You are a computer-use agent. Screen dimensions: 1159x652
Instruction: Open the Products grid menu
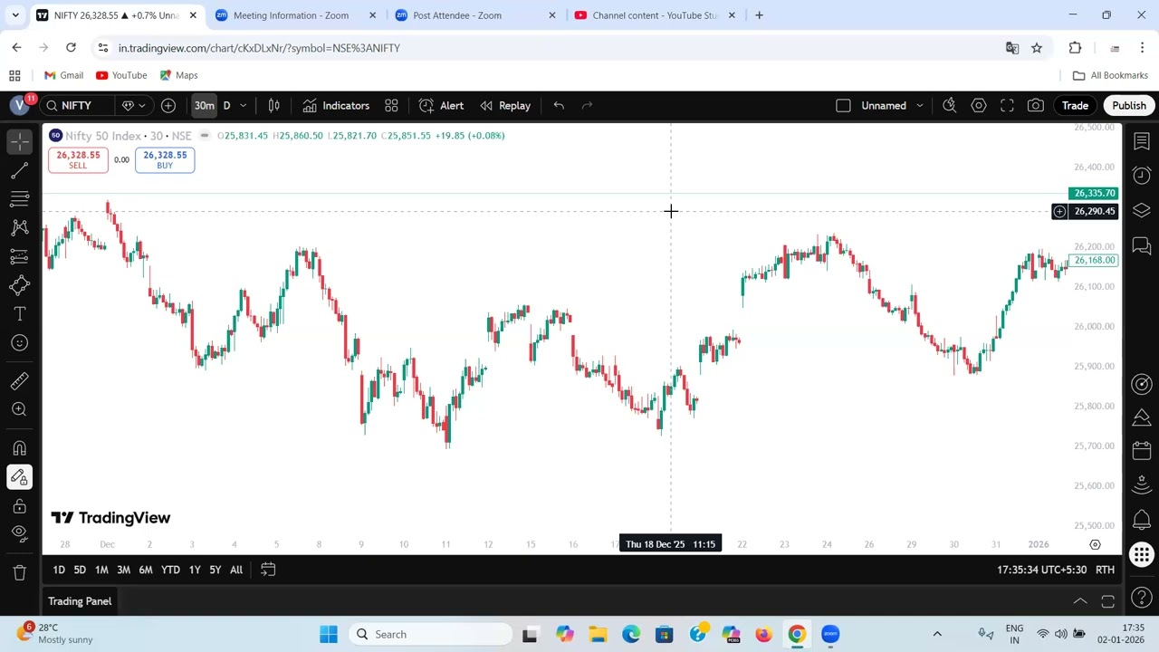coord(1142,555)
